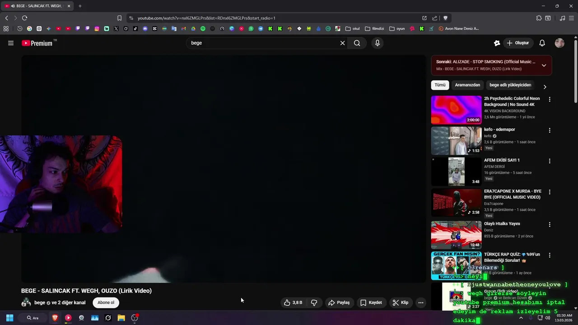This screenshot has height=325, width=578.
Task: Play the kefo - edemspor thumbnail
Action: point(456,141)
